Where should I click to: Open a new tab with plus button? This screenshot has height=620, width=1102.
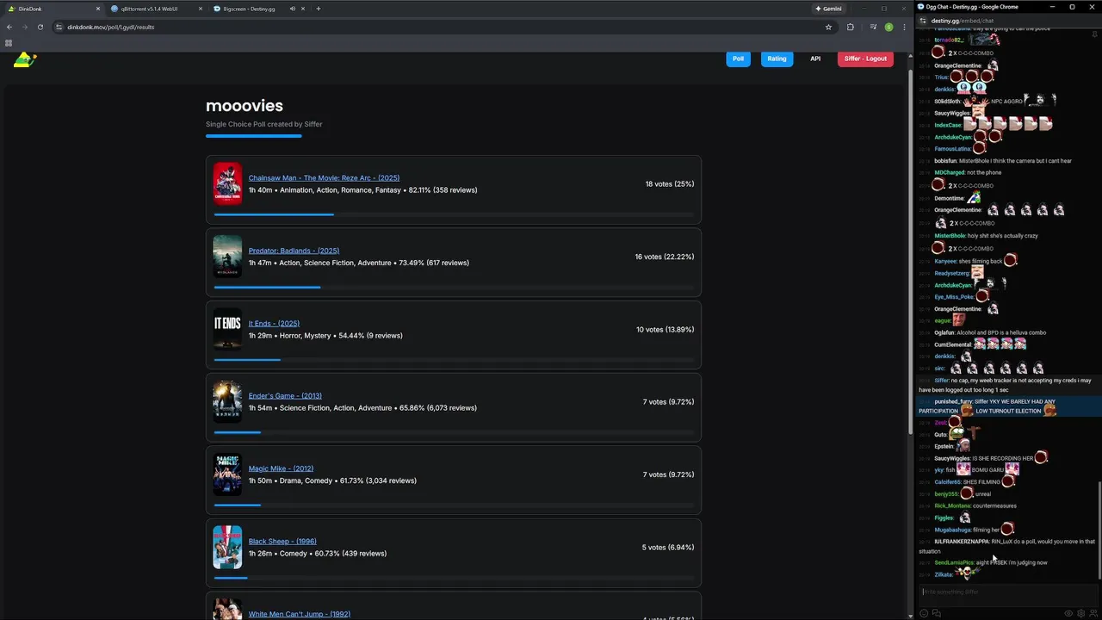tap(319, 9)
